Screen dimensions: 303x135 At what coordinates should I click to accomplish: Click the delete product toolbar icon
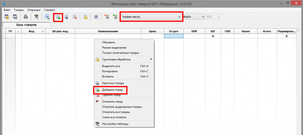point(75,17)
